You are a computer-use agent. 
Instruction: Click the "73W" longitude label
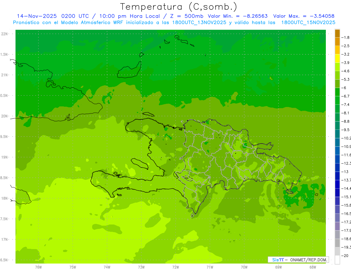[x=141, y=267]
